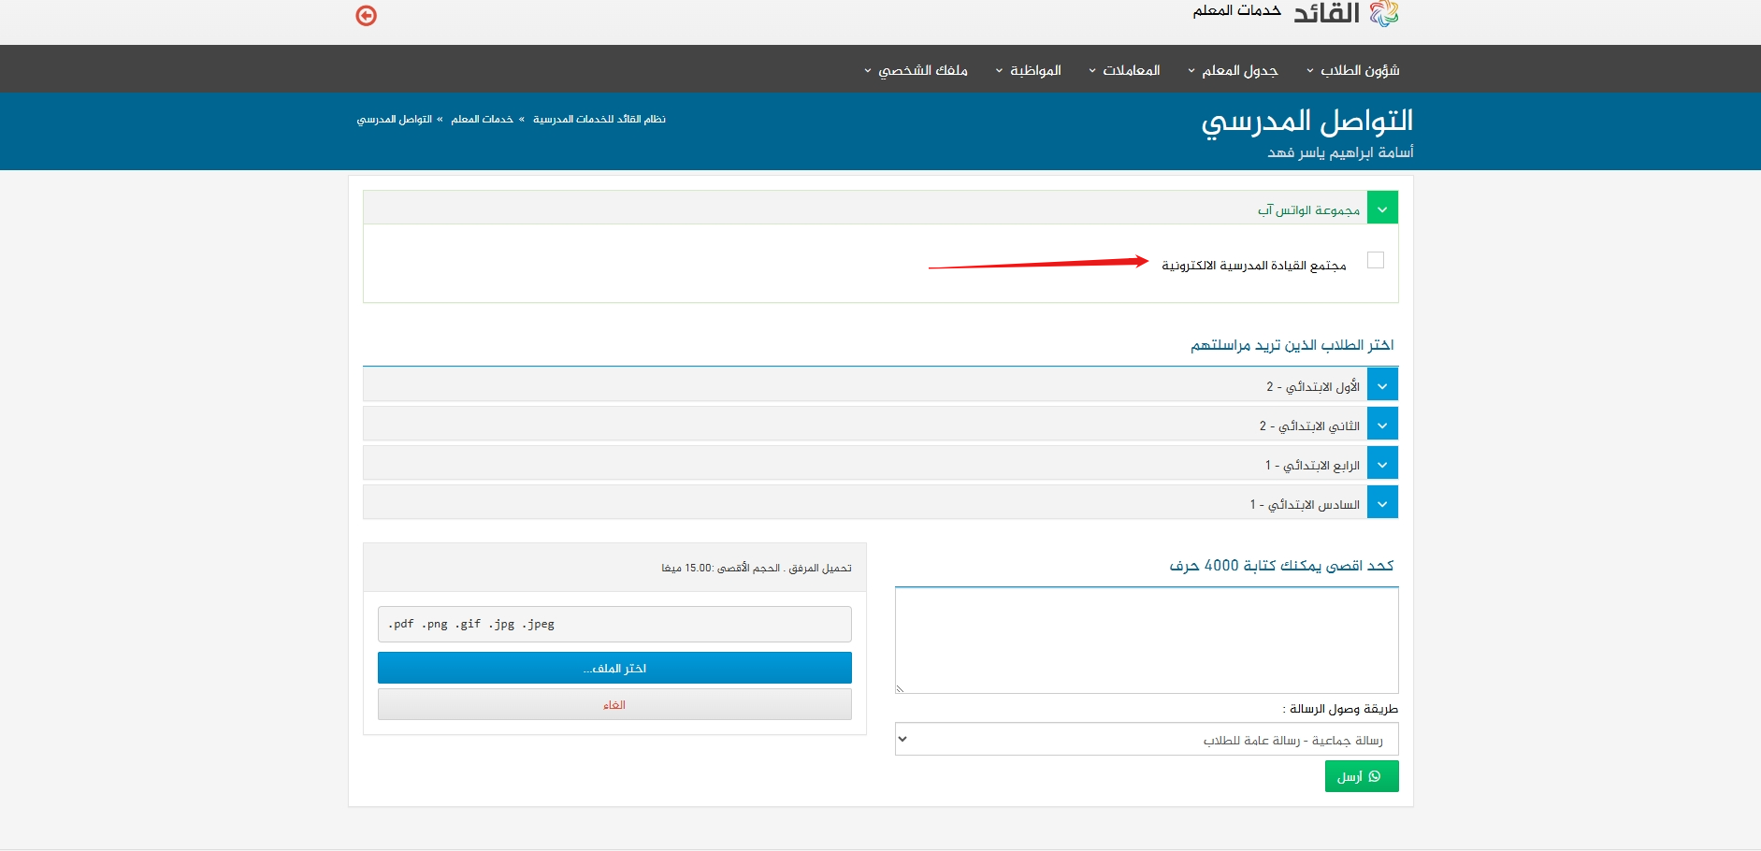
Task: Open the المعاملات menu
Action: coord(1124,70)
